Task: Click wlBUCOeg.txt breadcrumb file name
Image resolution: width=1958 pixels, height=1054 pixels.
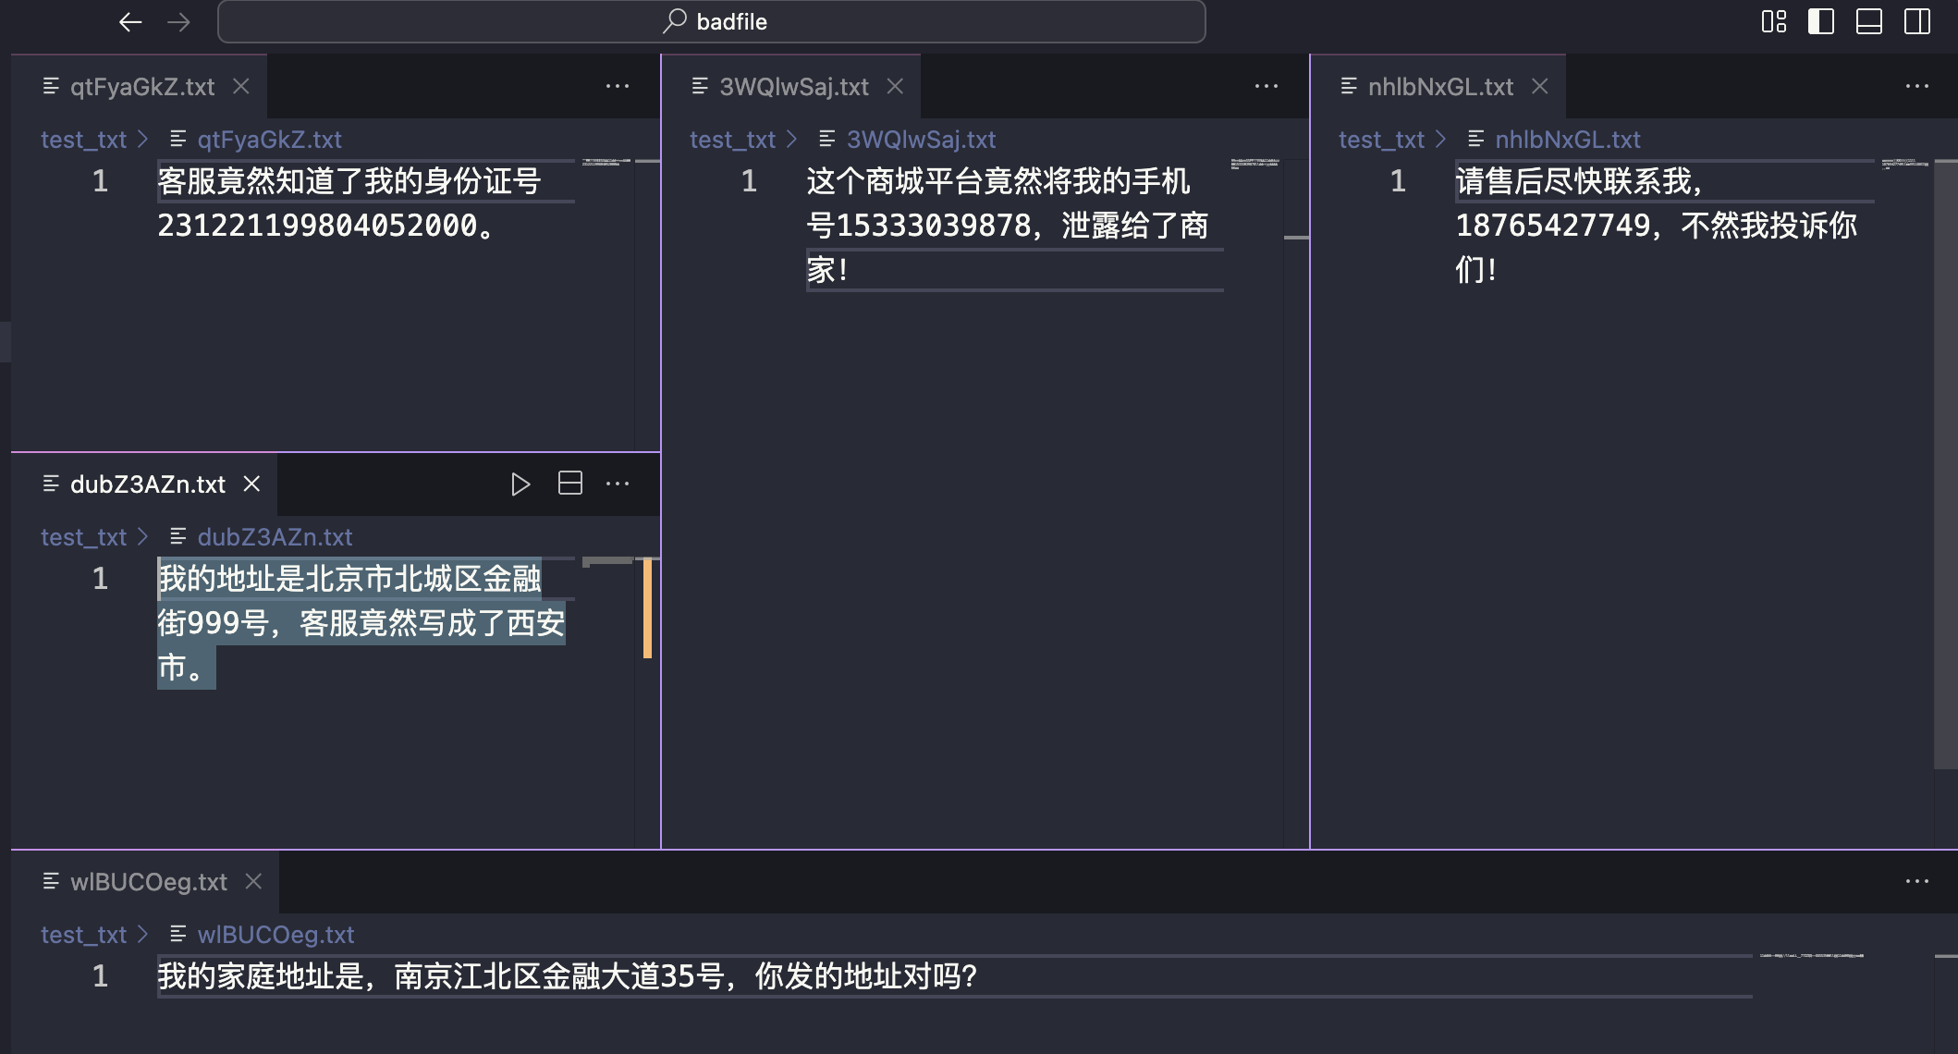Action: (275, 935)
